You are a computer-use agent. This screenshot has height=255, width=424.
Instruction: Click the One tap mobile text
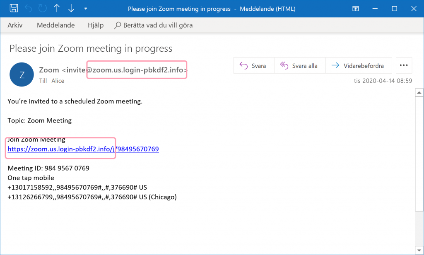[31, 178]
